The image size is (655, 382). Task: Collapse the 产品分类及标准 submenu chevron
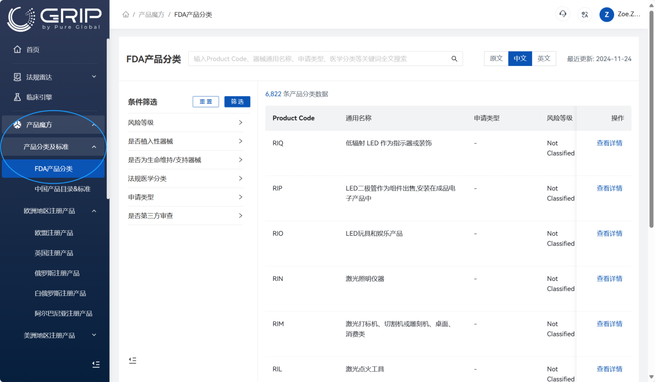pyautogui.click(x=94, y=147)
